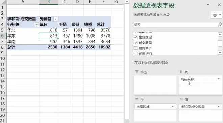Screen dimensions: 223x123
Task: Click the cell with value 1008
Action: coord(90,36)
